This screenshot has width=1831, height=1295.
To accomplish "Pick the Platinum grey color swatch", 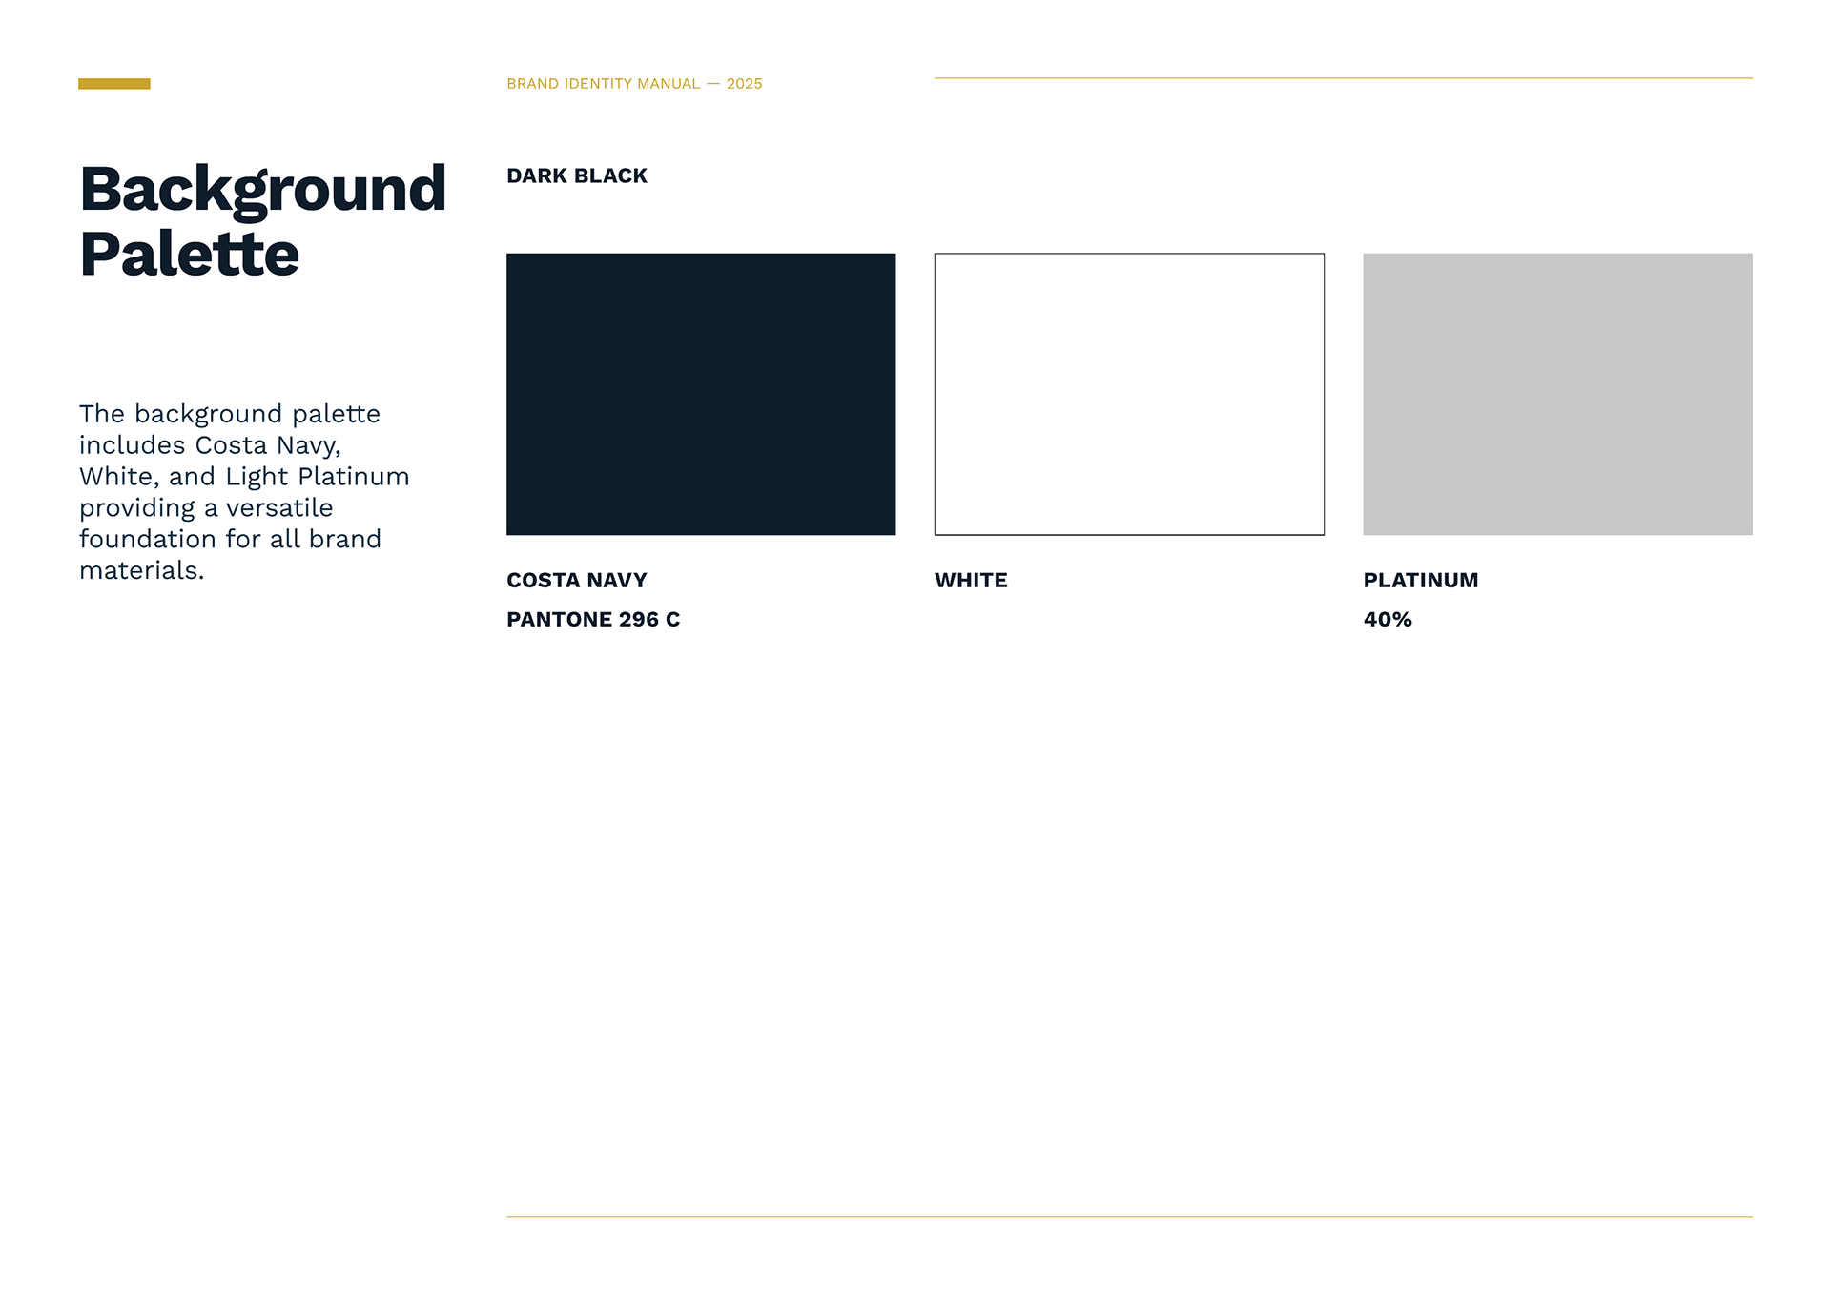I will tap(1557, 394).
